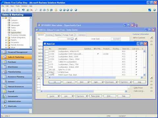Toggle Cost is Adjusted check in LS-100 row

click(x=136, y=54)
